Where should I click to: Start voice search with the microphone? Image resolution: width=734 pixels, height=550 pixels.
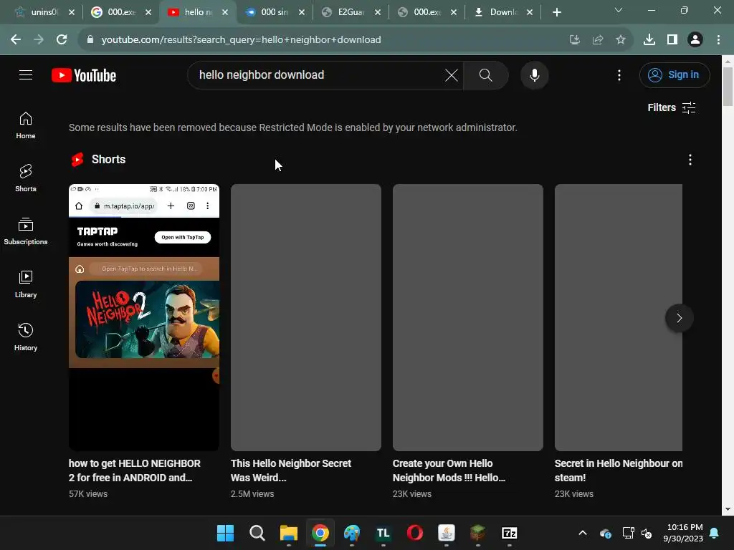pos(534,74)
